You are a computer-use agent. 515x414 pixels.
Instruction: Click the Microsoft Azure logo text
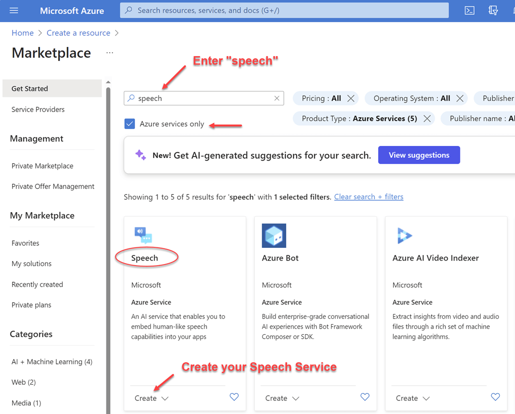(72, 11)
